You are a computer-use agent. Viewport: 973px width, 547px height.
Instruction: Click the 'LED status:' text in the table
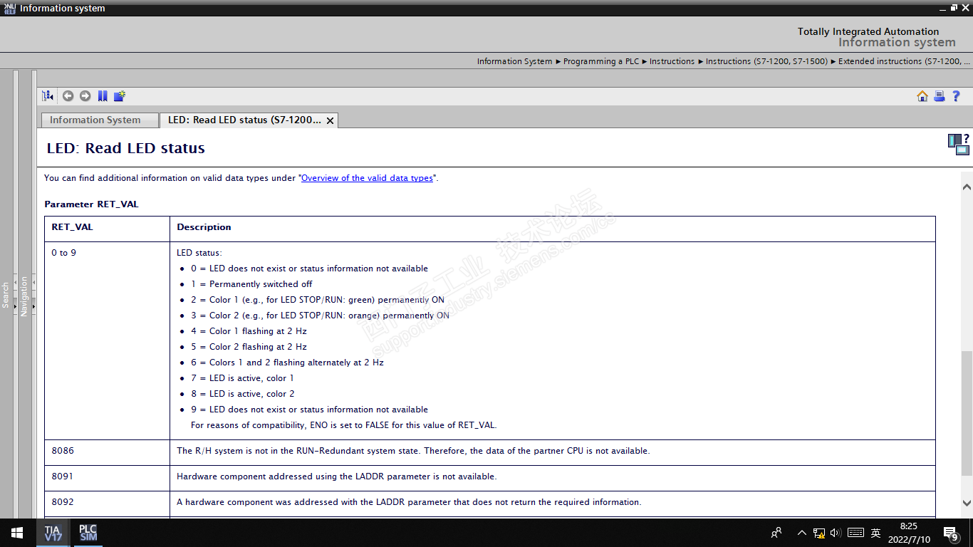[x=199, y=253]
